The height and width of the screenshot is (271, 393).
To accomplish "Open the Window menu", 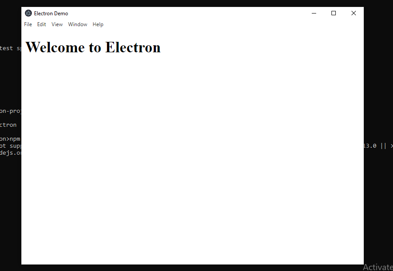I will coord(77,24).
